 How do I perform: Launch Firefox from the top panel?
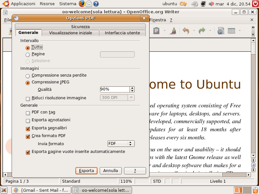82,4
